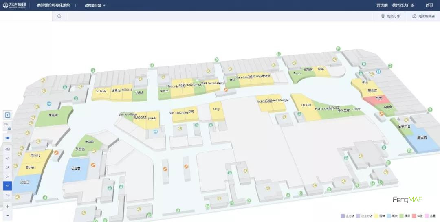Screen dimensions: 440x222
Task: Go to 首页 home page
Action: coord(429,5)
